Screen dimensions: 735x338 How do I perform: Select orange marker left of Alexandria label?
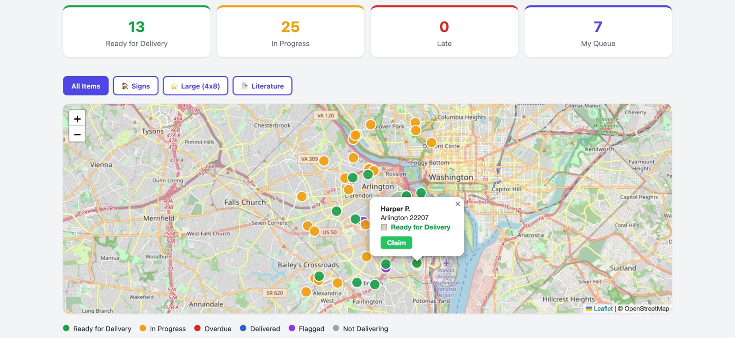(306, 292)
